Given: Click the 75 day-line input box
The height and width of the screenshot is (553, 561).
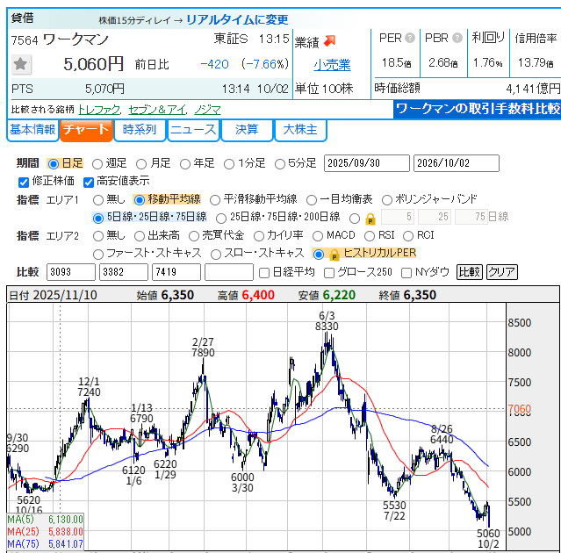Looking at the screenshot, I should point(471,217).
